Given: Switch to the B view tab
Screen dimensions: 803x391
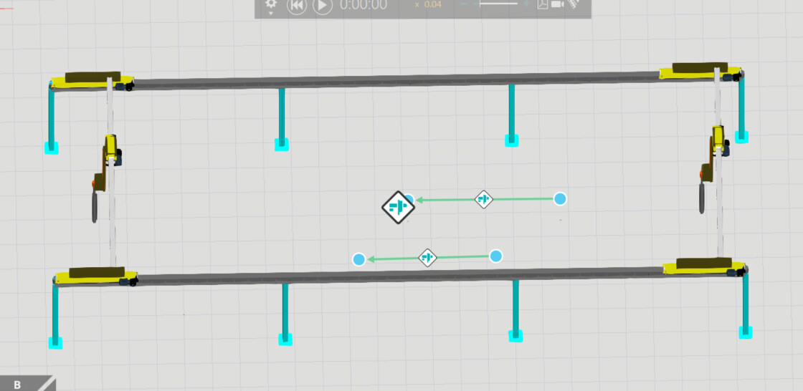Looking at the screenshot, I should pos(18,385).
